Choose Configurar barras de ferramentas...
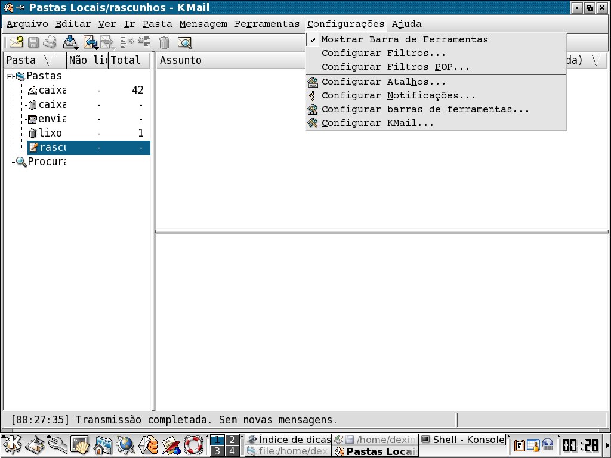The width and height of the screenshot is (611, 458). 436,109
